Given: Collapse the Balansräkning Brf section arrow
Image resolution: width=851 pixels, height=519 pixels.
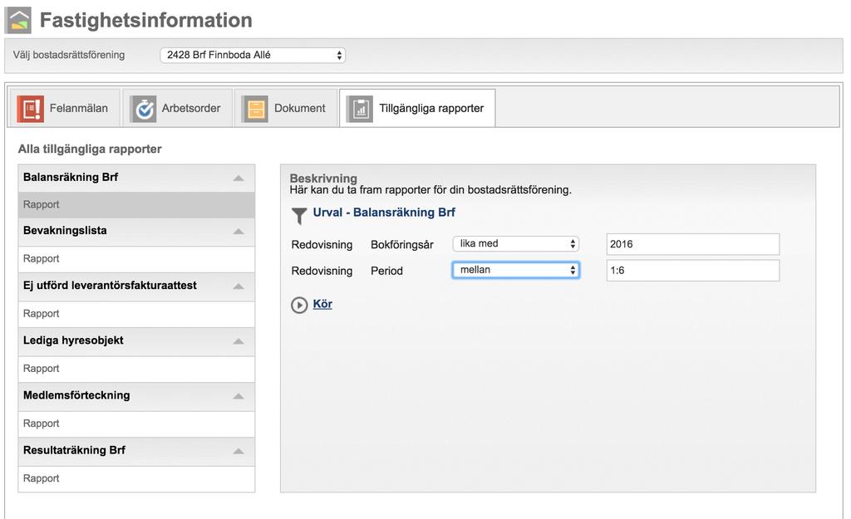Looking at the screenshot, I should click(x=239, y=178).
